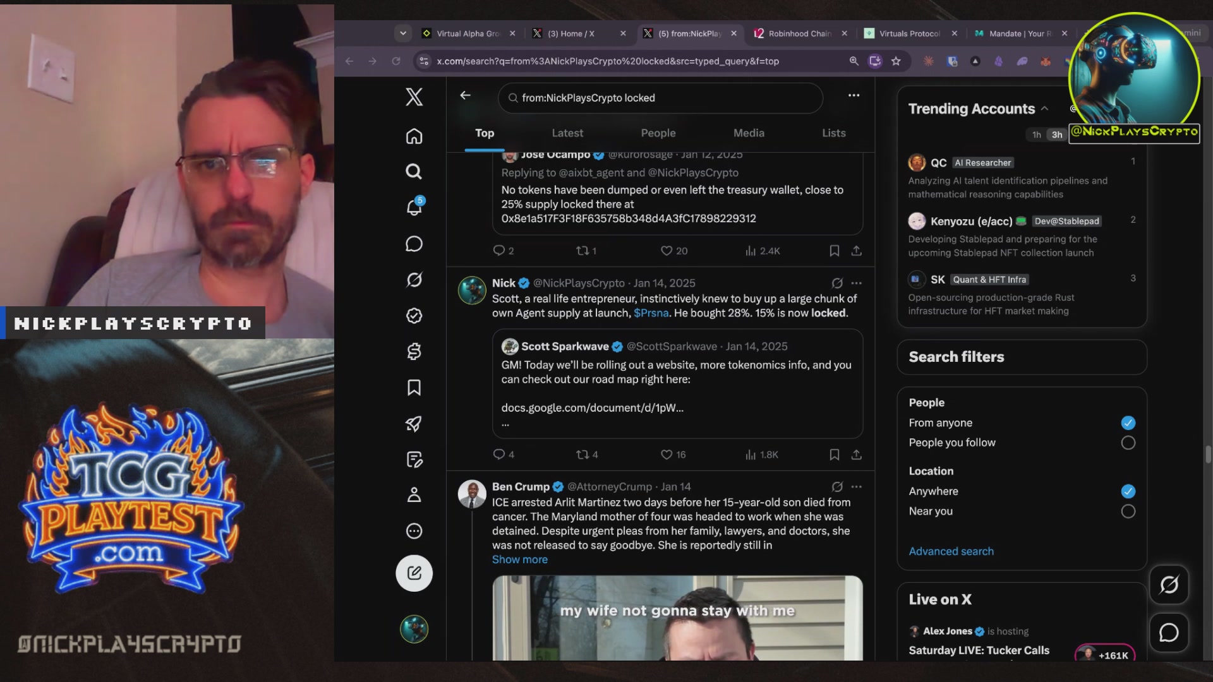Bookmark this page with the star icon
Screen dimensions: 1213x682
click(x=896, y=61)
